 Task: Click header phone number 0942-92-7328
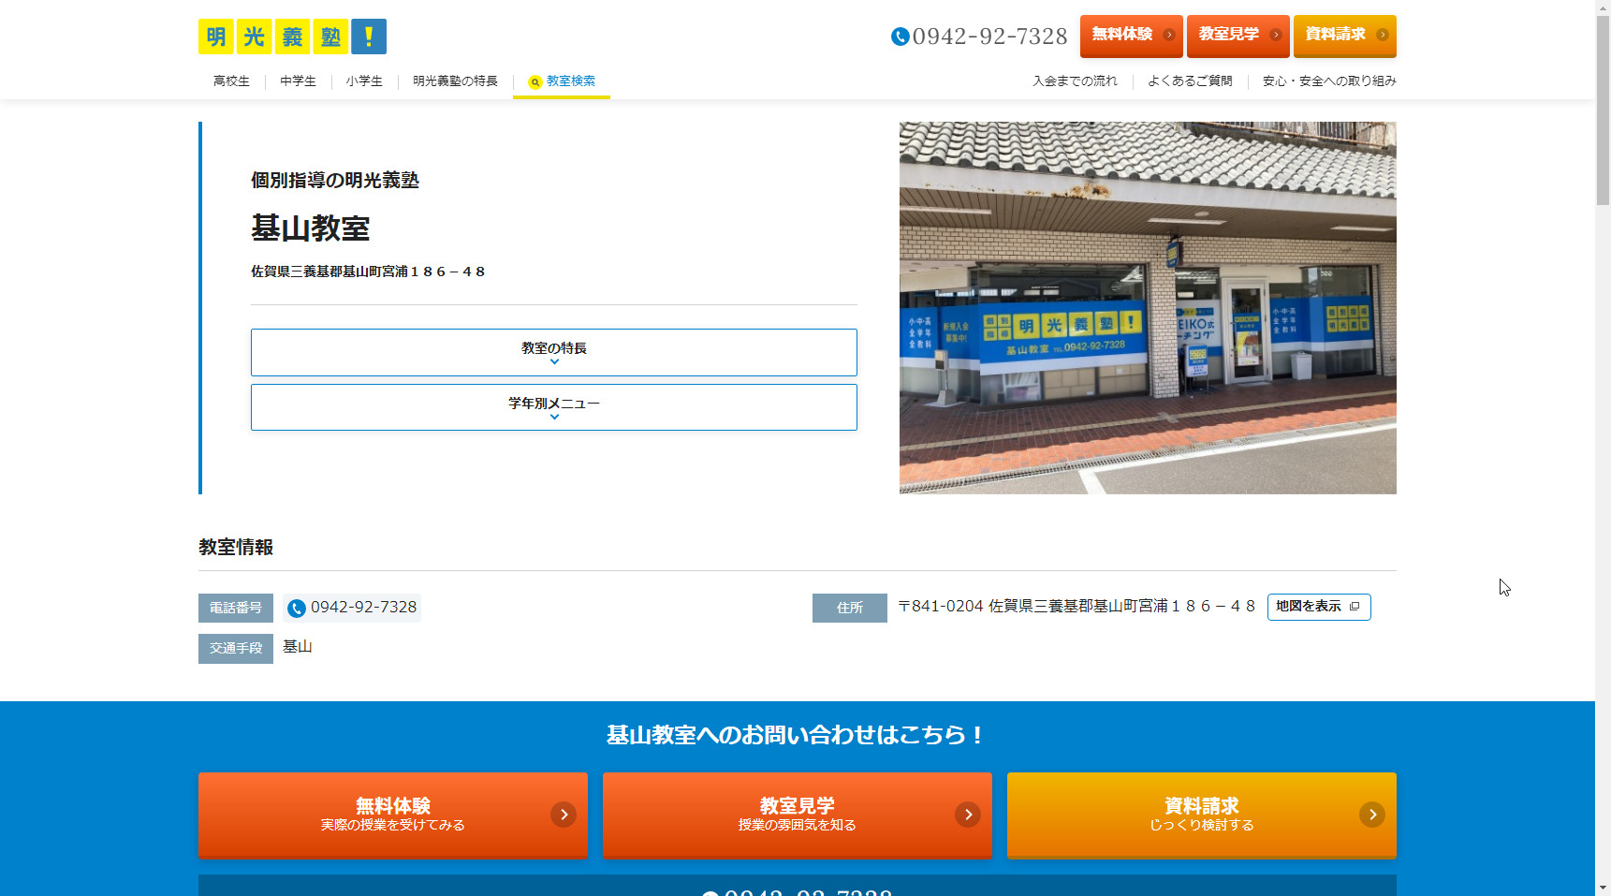[x=989, y=37]
